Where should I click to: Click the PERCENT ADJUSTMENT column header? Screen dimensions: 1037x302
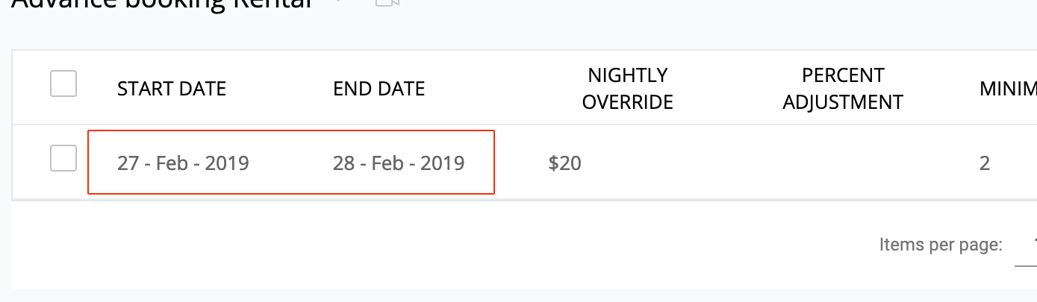point(843,89)
